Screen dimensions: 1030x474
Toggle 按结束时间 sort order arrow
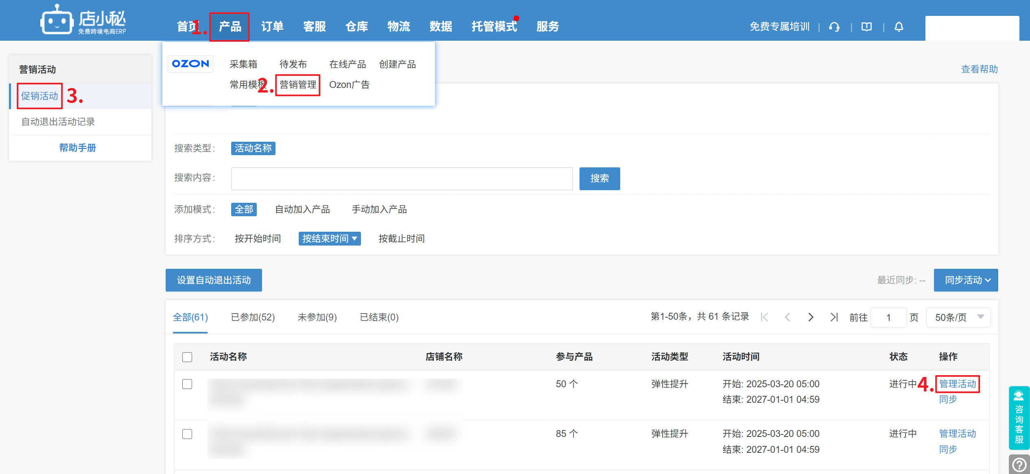coord(354,239)
